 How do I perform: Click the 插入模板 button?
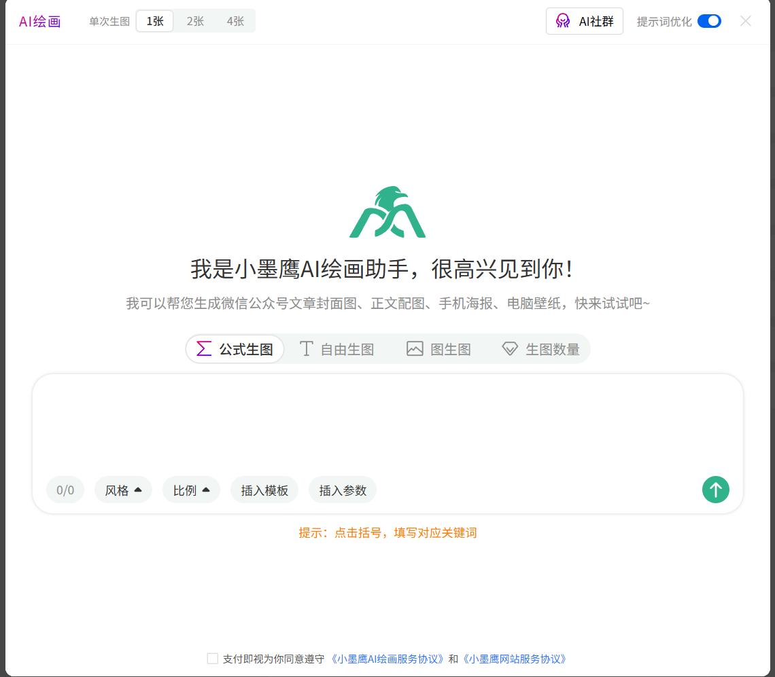click(264, 490)
